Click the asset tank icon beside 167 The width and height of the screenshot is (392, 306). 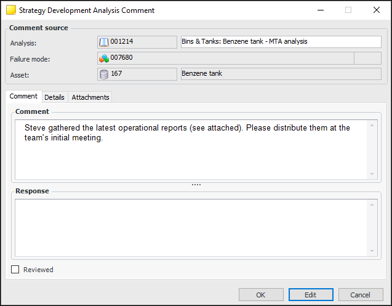(x=104, y=74)
